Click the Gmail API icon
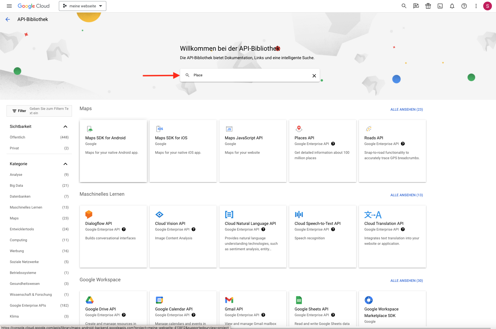This screenshot has height=329, width=496. pyautogui.click(x=229, y=300)
